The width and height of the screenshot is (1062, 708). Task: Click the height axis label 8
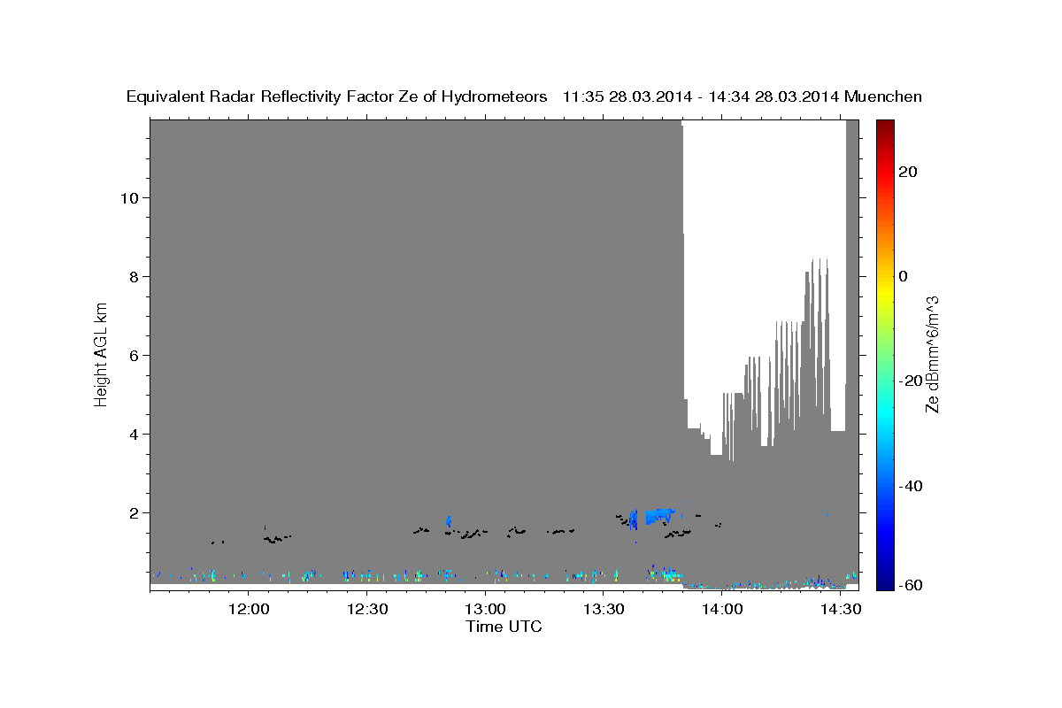point(135,276)
